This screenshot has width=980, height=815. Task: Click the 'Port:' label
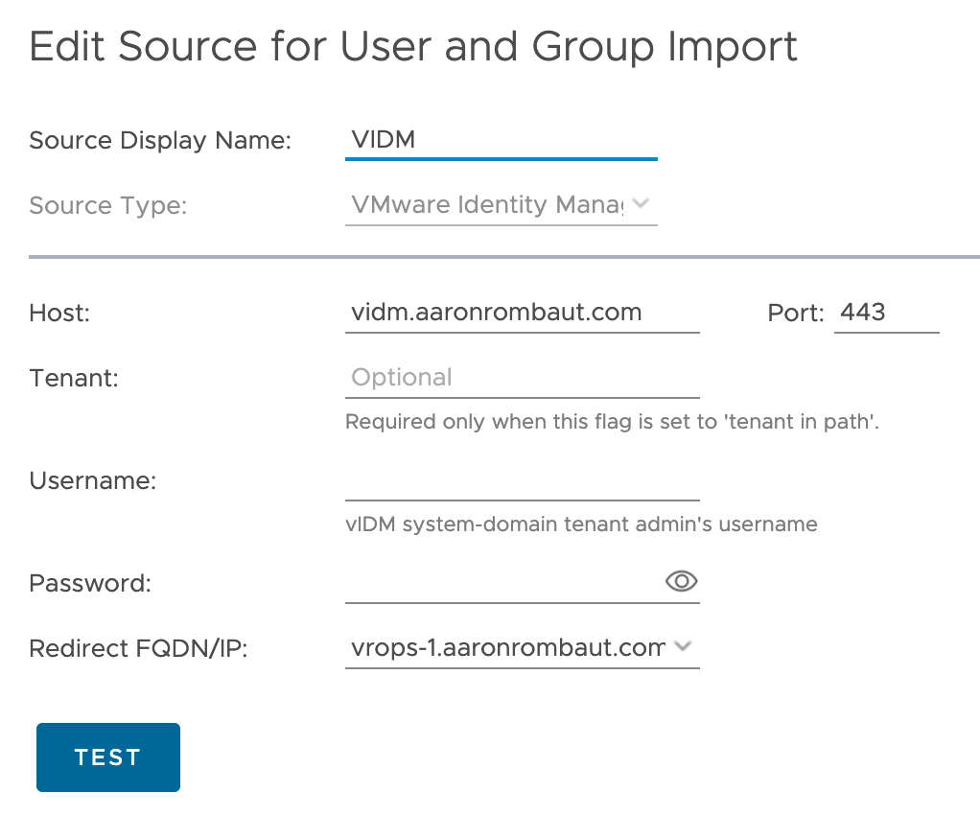click(795, 313)
